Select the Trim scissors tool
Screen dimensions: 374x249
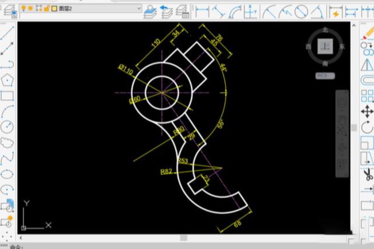(368, 175)
